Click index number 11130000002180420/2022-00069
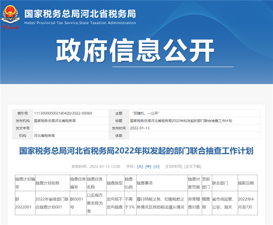The height and width of the screenshot is (225, 273). click(x=63, y=113)
